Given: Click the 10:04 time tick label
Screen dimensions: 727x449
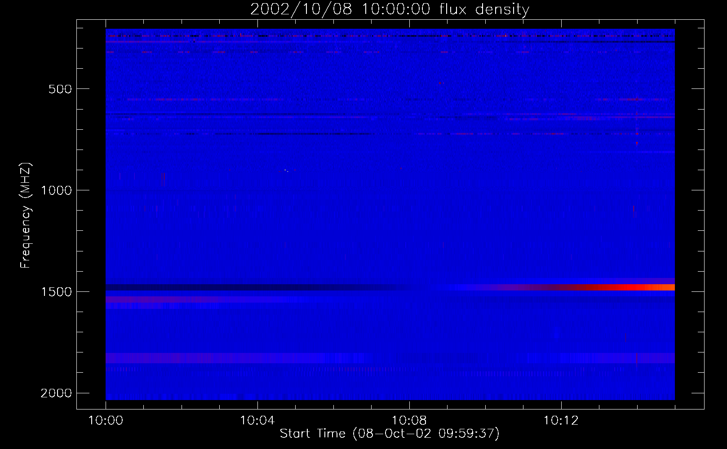Looking at the screenshot, I should pyautogui.click(x=257, y=421).
